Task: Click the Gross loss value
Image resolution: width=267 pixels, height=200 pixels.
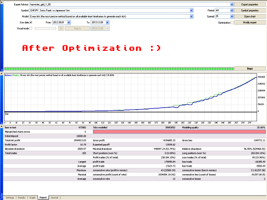Action: pyautogui.click(x=259, y=140)
